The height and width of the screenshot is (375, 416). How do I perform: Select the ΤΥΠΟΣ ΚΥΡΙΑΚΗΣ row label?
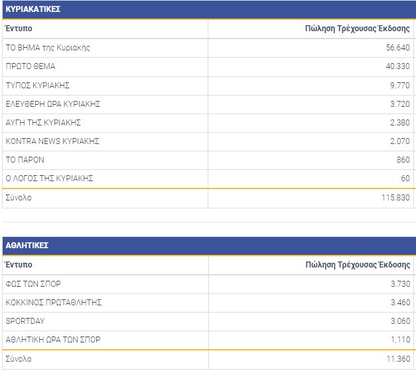pyautogui.click(x=37, y=86)
